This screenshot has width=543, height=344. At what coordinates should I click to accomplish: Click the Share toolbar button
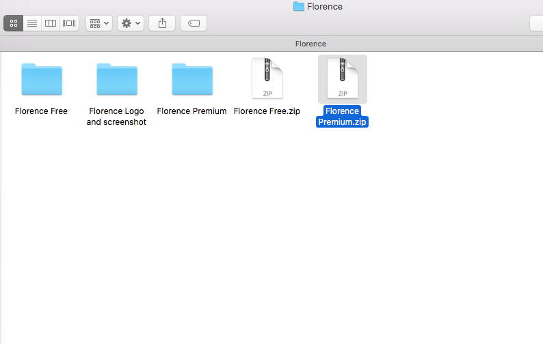162,23
